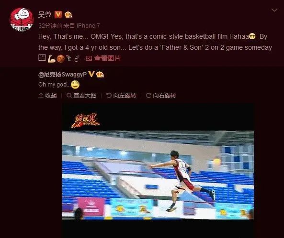Viewport: 284px width, 238px height.
Task: Click the membership crown icon beside 吴尊
Action: (68, 14)
